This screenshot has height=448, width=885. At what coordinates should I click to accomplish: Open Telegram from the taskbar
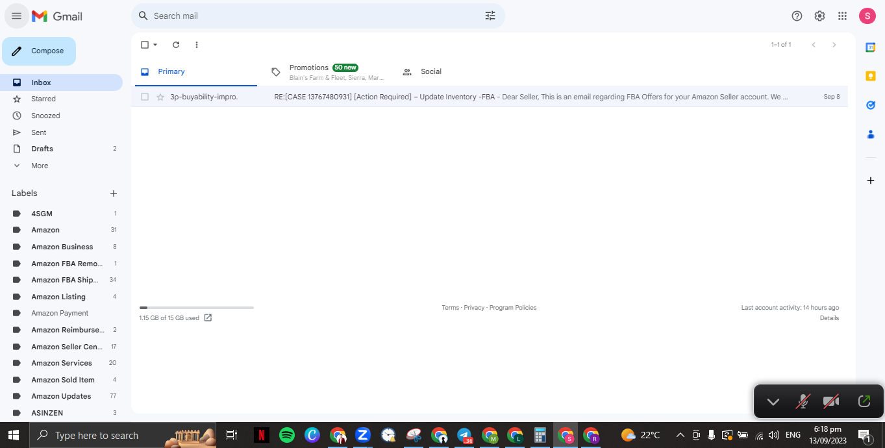[464, 435]
